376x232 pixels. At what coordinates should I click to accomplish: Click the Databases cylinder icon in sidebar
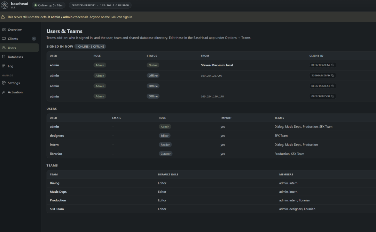[x=3, y=57]
